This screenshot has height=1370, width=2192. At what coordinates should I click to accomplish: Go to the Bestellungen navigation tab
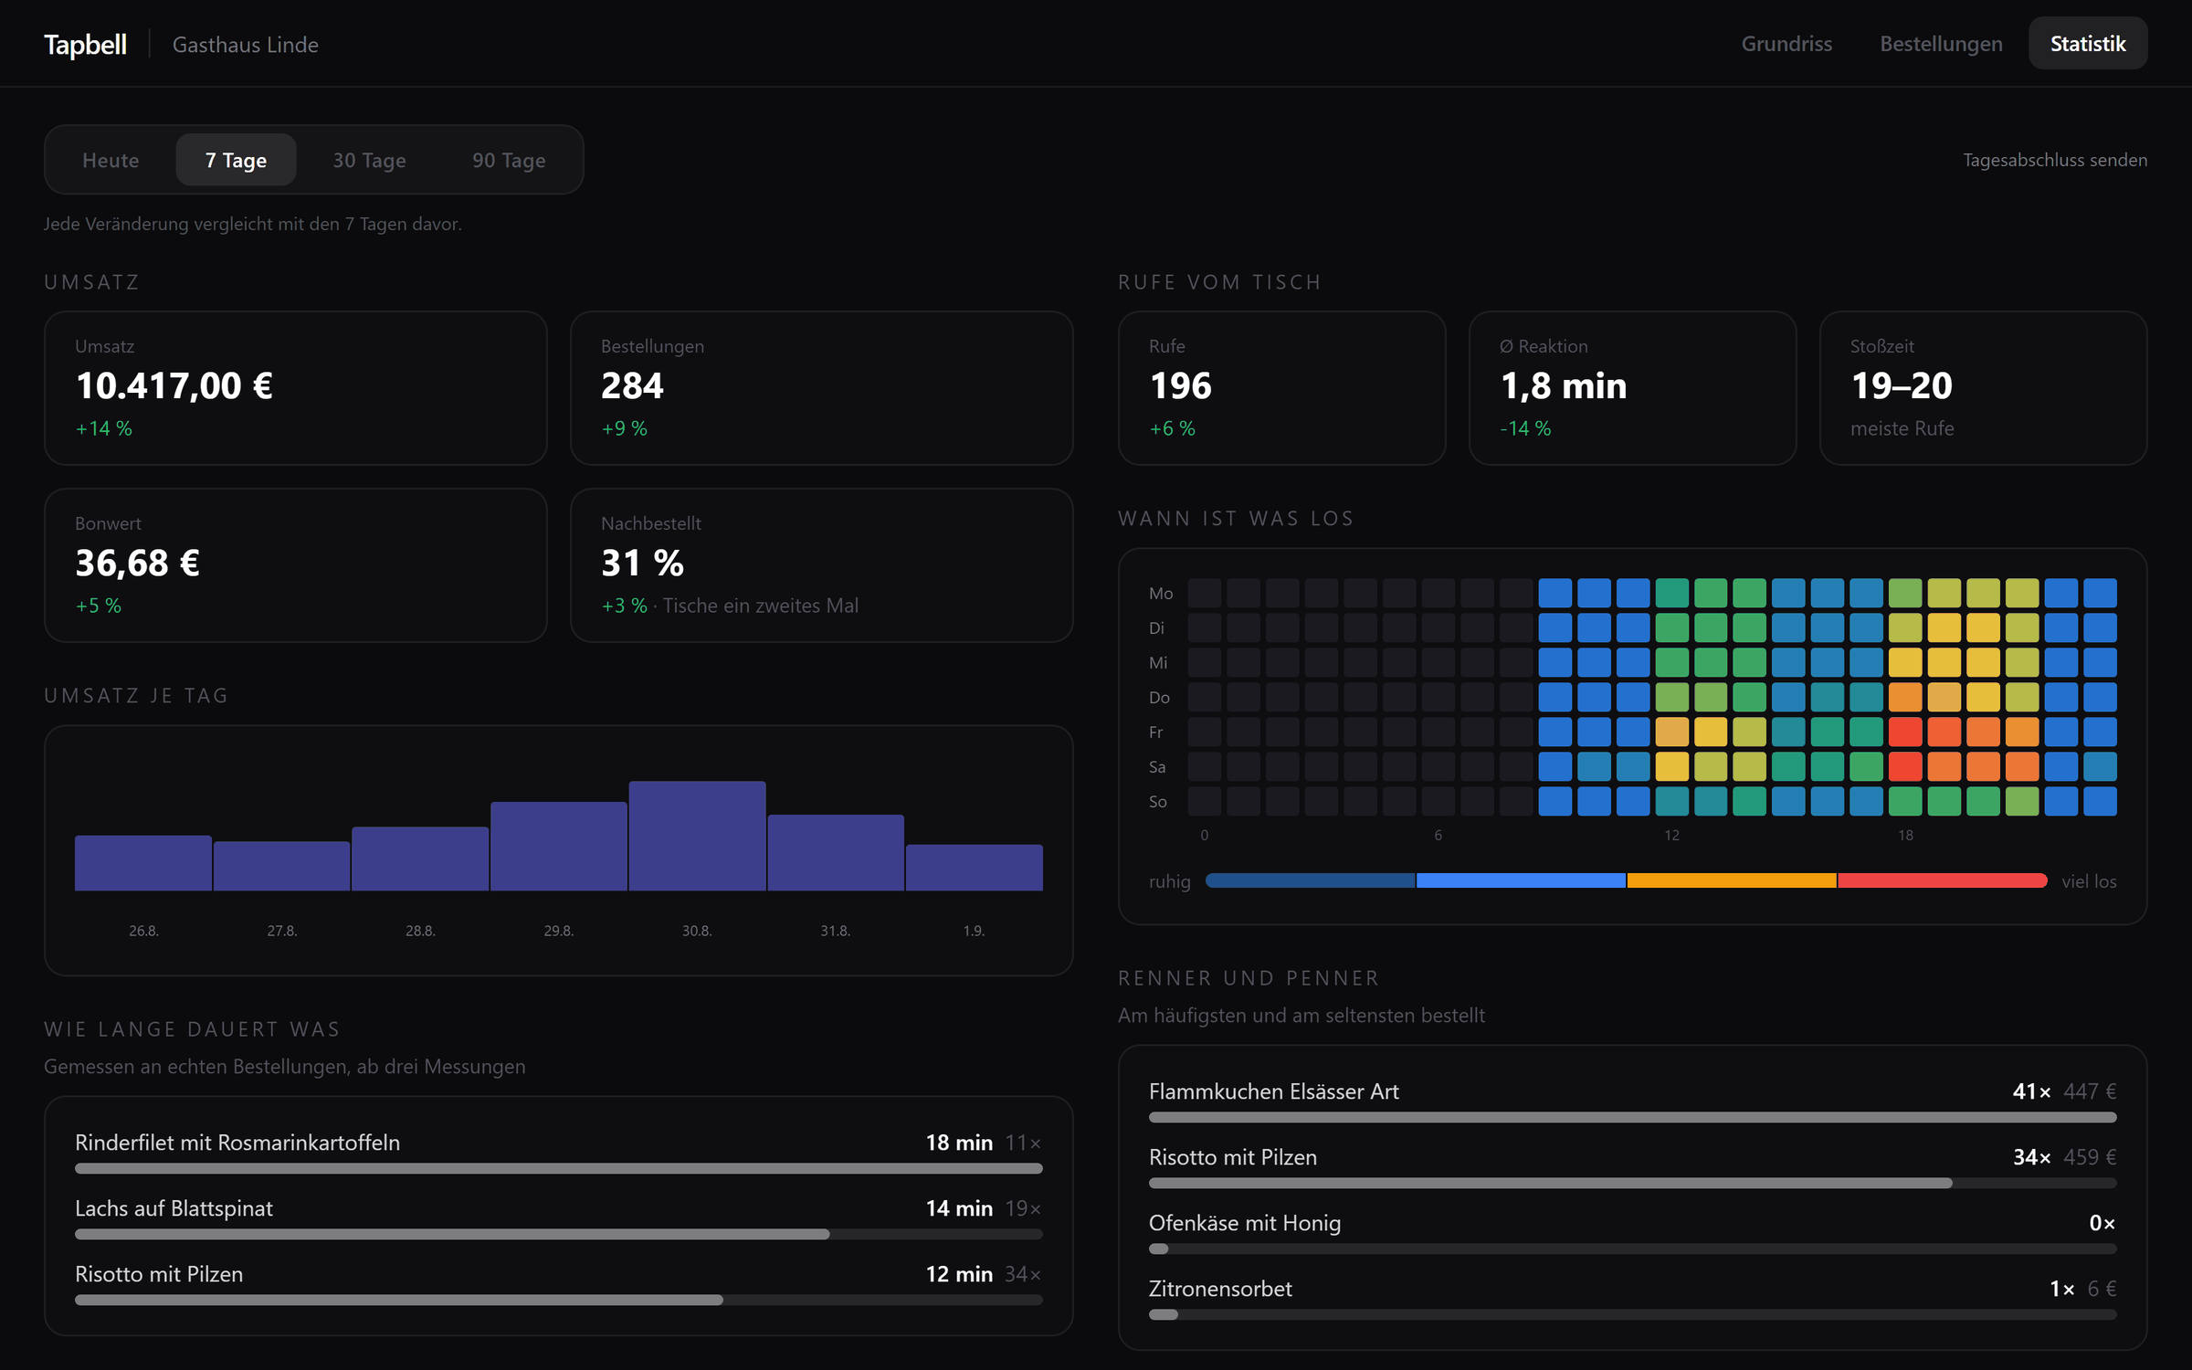(1941, 44)
